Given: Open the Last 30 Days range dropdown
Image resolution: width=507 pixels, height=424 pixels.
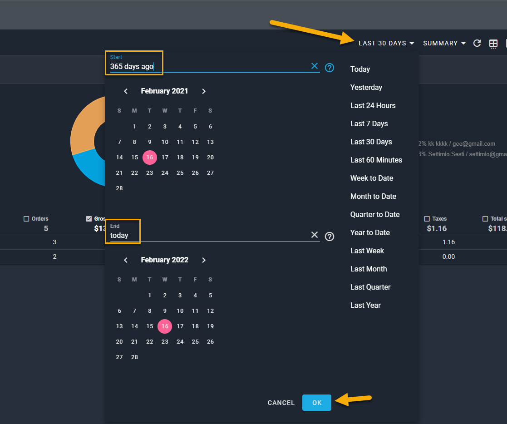Looking at the screenshot, I should (386, 43).
